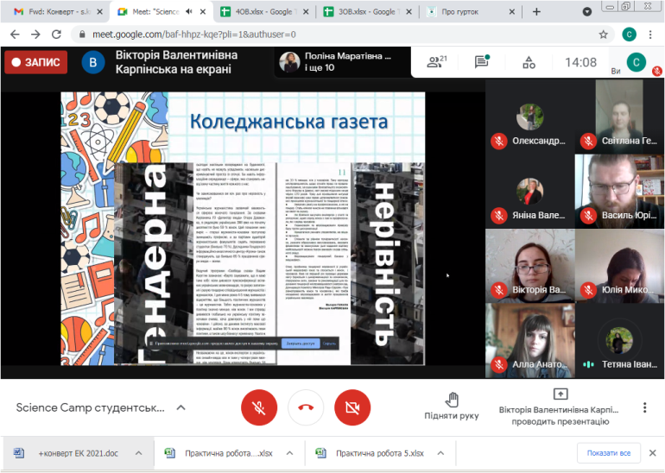The image size is (665, 473).
Task: Open the presentation options icon
Action: coord(559,394)
